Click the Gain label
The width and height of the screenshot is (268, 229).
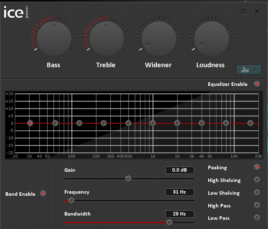click(x=70, y=170)
